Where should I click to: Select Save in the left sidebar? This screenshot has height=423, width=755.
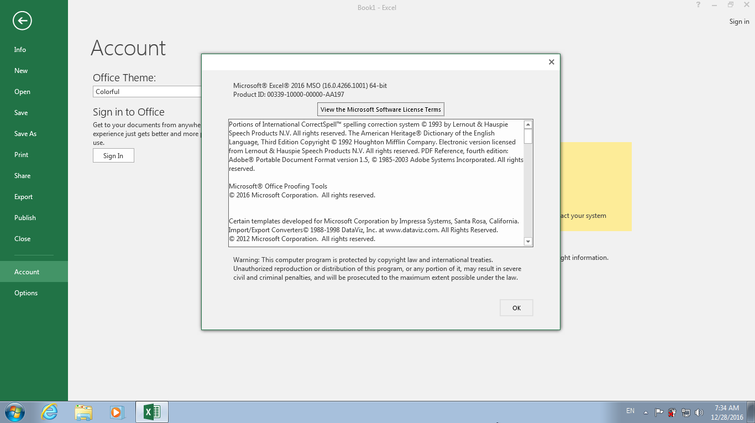tap(34, 113)
